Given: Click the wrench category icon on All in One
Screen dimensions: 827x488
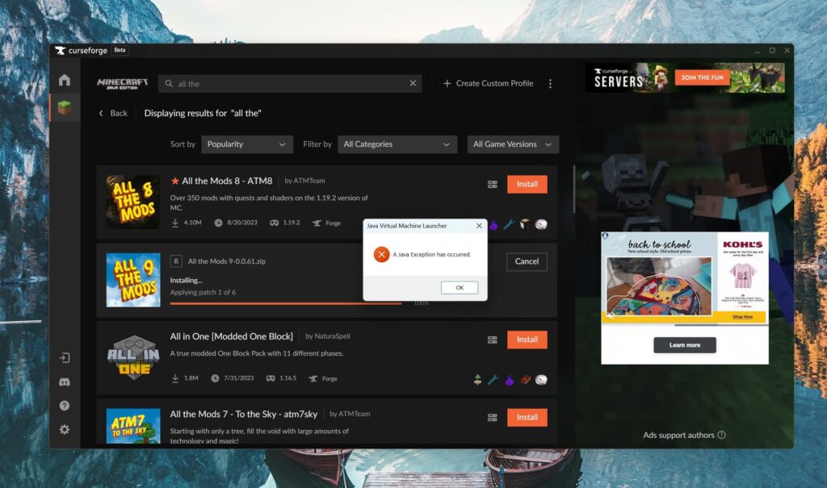Looking at the screenshot, I should (493, 379).
